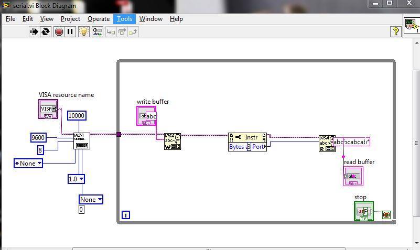420x250 pixels.
Task: Click the loop condition stop terminal
Action: 386,215
